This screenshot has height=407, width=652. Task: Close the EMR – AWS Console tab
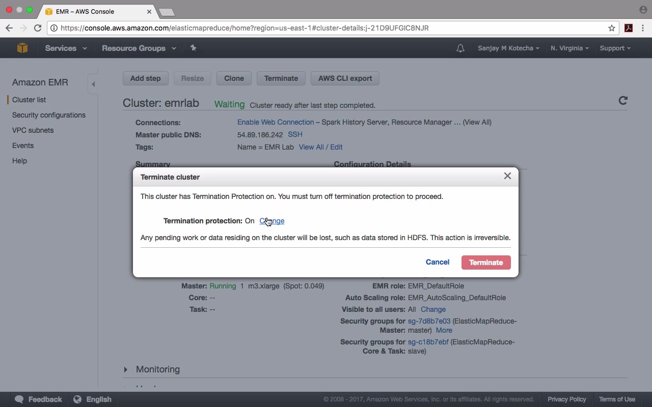149,11
